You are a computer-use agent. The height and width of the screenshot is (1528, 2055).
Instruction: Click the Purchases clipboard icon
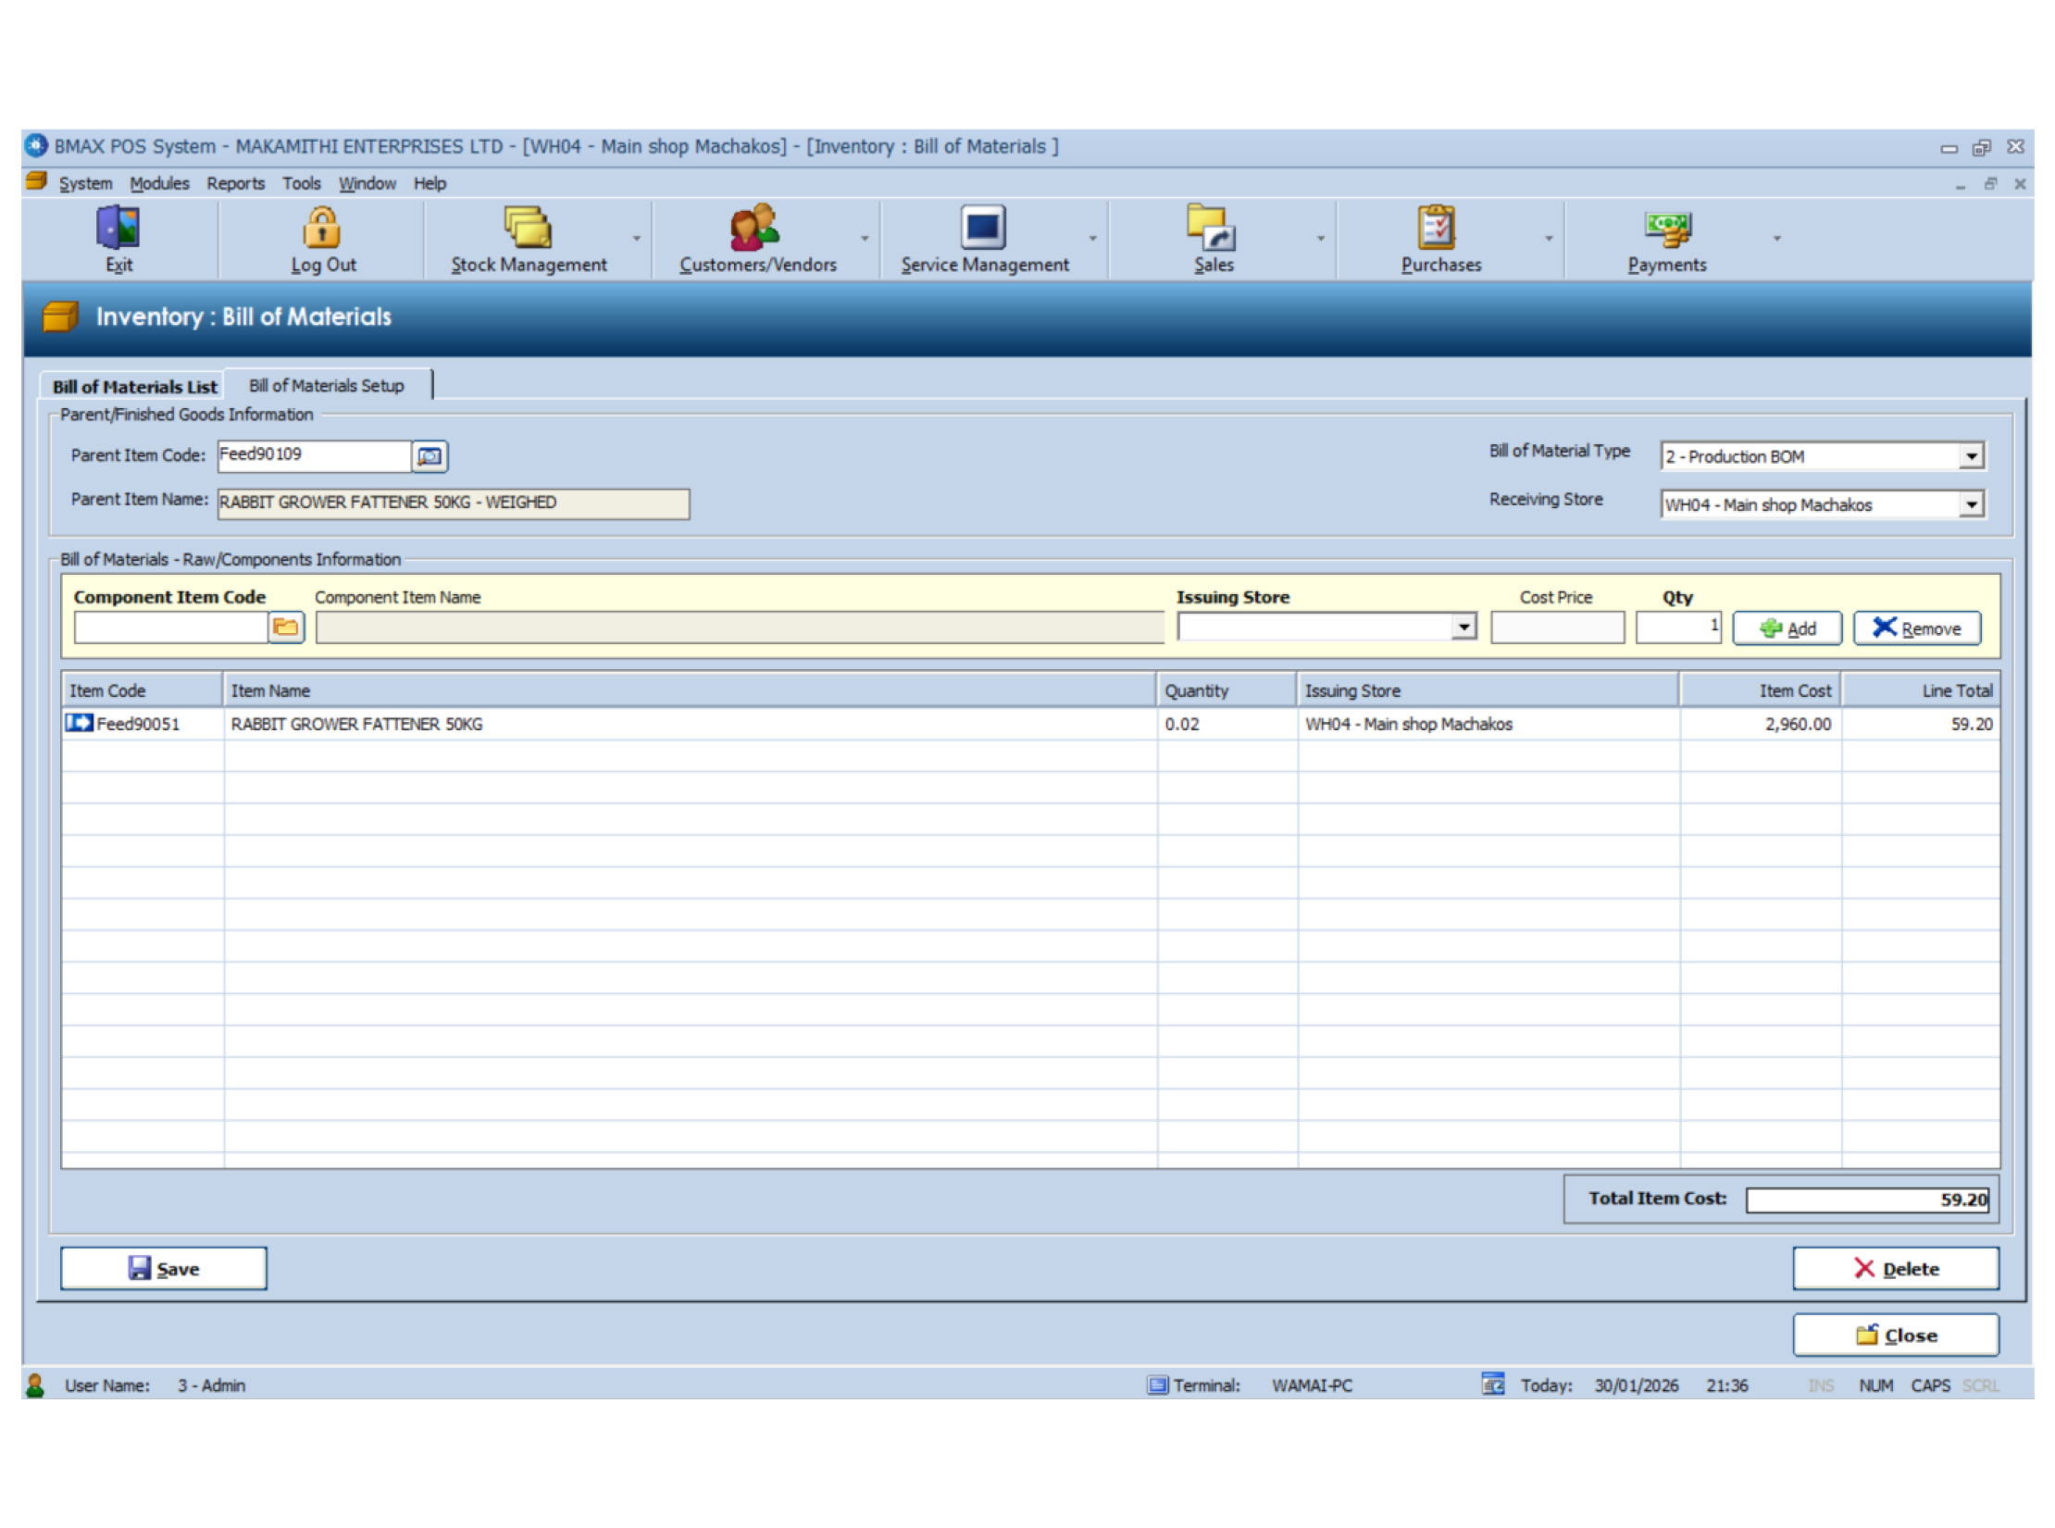click(1438, 228)
